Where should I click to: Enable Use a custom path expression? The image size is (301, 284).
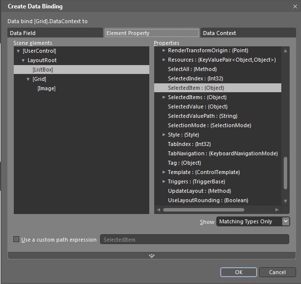(16, 239)
